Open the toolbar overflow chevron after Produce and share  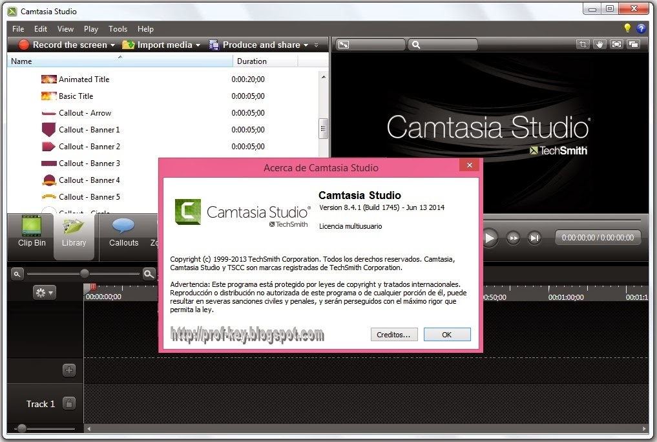tap(317, 45)
